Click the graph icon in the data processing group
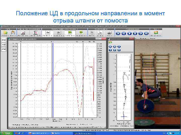Screen dimensions: 181x135 (100, 33)
